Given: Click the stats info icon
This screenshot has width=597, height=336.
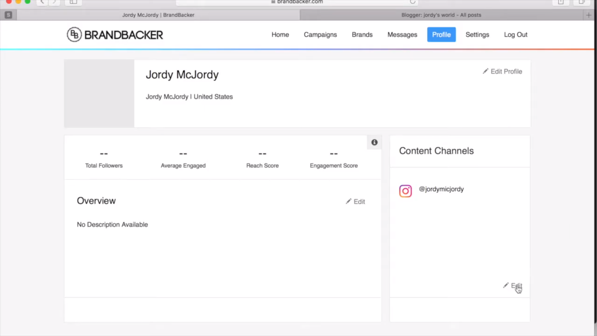Looking at the screenshot, I should tap(374, 142).
